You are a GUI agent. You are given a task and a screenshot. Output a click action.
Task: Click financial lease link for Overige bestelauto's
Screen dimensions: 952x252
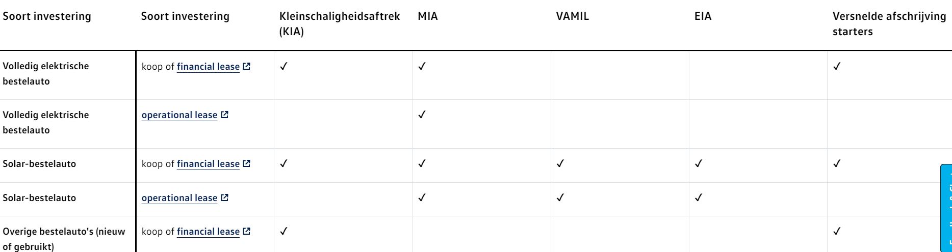coord(208,232)
